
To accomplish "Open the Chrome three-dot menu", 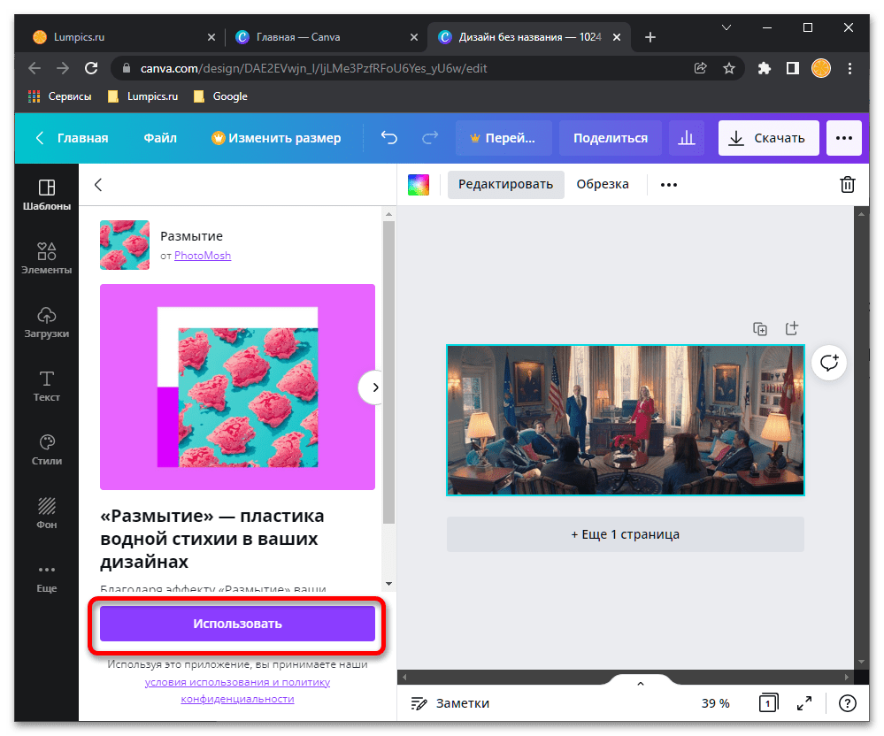I will coord(849,68).
